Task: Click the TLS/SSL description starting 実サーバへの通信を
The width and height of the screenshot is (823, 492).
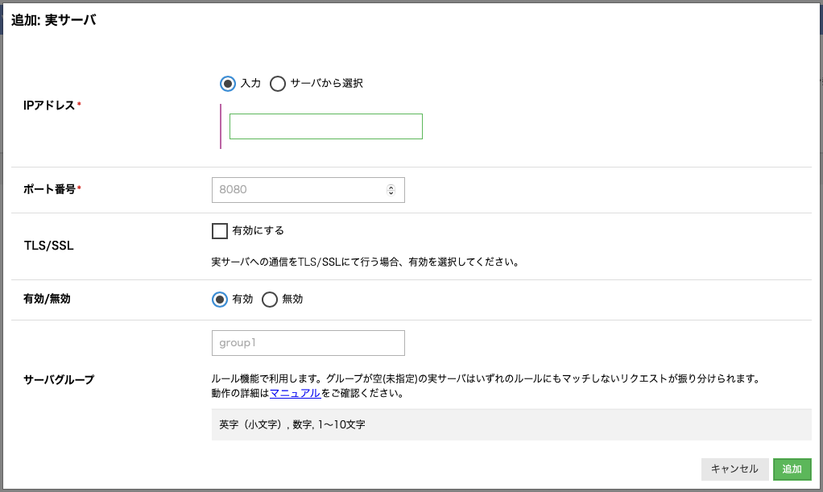Action: pos(366,262)
